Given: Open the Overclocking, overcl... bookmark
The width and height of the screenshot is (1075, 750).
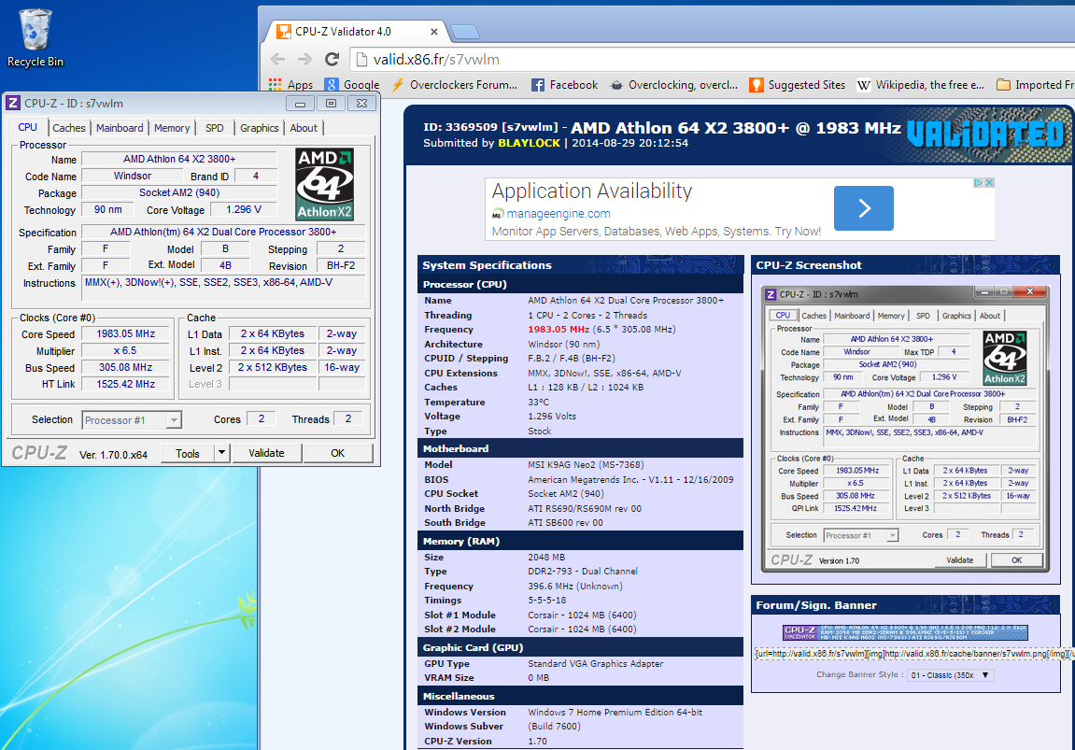Looking at the screenshot, I should point(674,85).
